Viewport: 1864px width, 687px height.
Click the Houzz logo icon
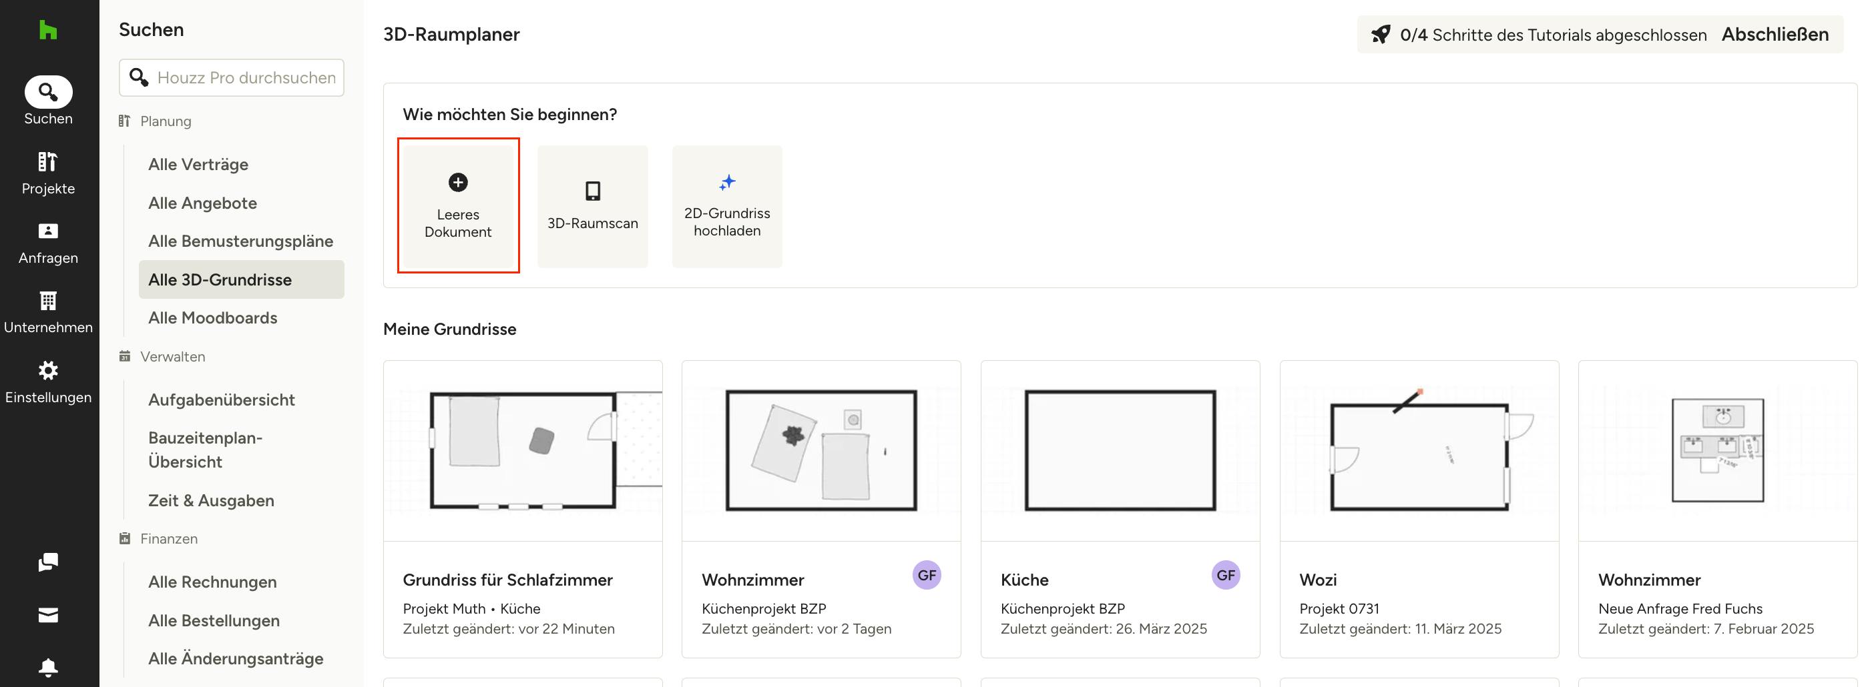(x=48, y=31)
